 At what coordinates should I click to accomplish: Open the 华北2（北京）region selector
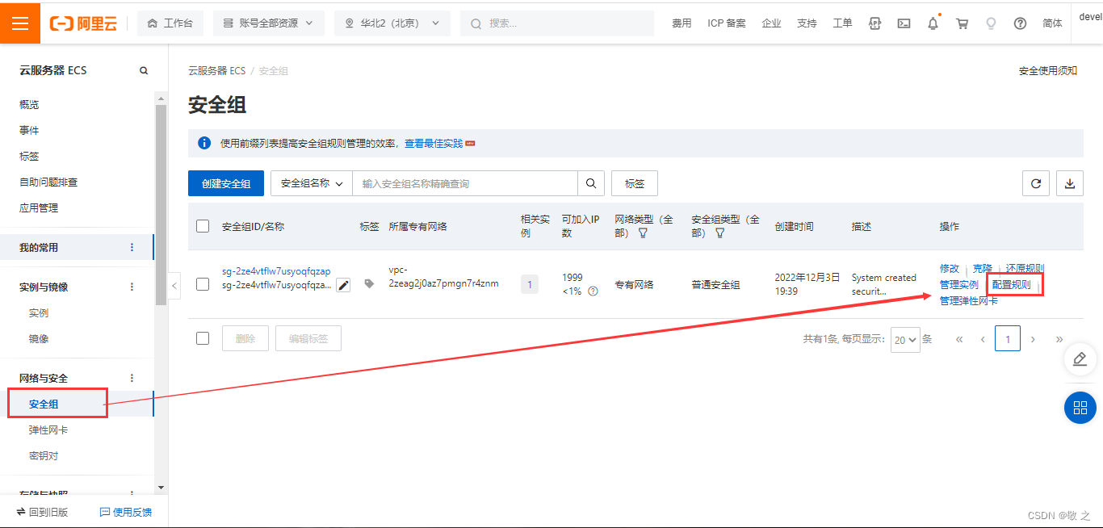(392, 23)
